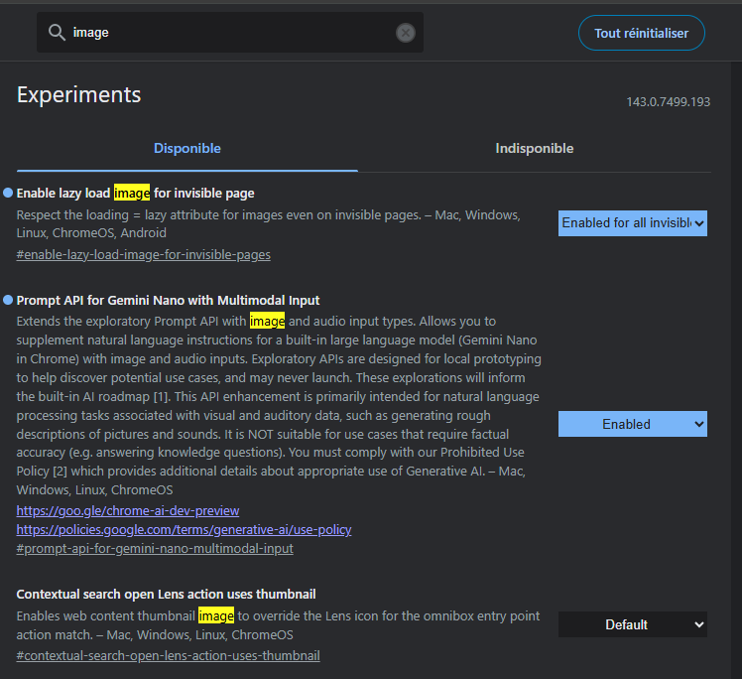Screen dimensions: 742x679
Task: Click inside the search box containing "image"
Action: click(229, 32)
